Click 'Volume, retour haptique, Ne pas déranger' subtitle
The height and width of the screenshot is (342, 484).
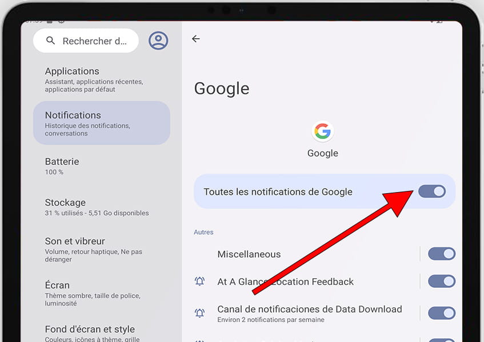[94, 255]
